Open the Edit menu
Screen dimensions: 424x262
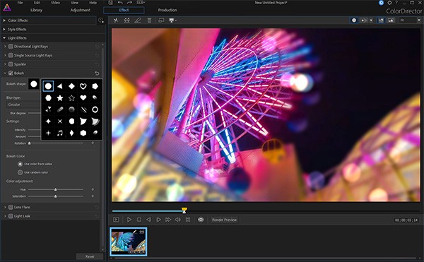tap(37, 3)
